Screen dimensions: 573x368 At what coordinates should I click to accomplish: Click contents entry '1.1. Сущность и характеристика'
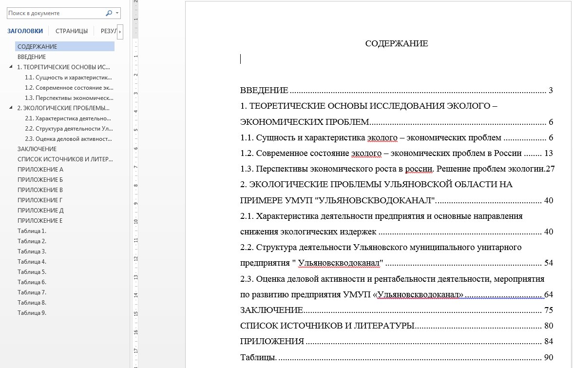tap(397, 137)
